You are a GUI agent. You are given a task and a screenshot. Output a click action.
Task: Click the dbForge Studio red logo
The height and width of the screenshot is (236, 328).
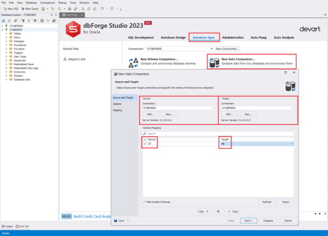pos(73,29)
